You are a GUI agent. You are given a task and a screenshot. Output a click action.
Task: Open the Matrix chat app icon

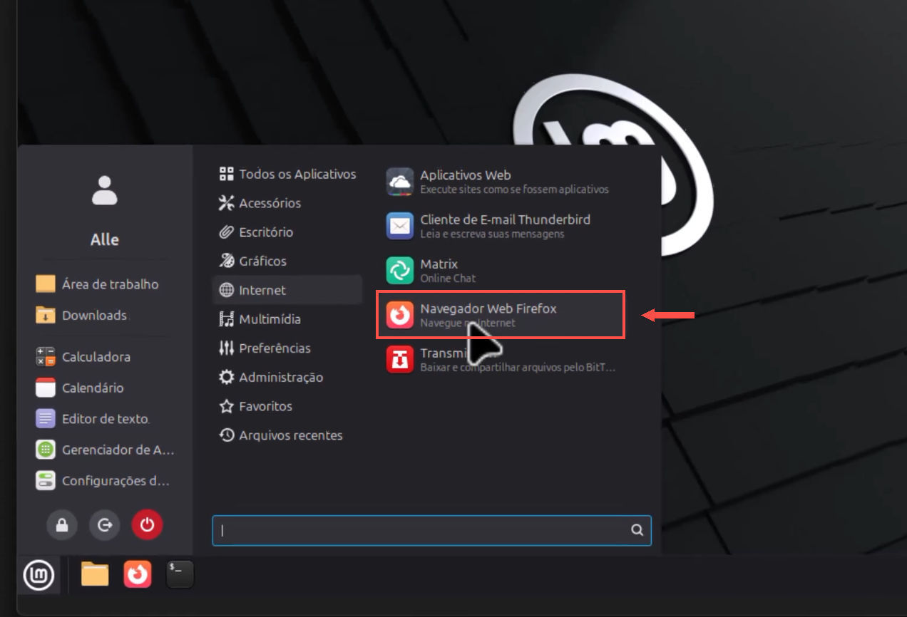[x=400, y=270]
